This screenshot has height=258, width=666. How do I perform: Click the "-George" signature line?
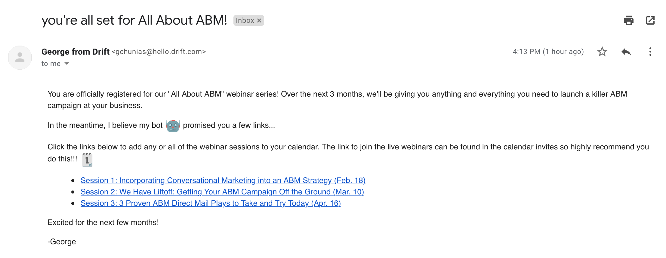(62, 241)
